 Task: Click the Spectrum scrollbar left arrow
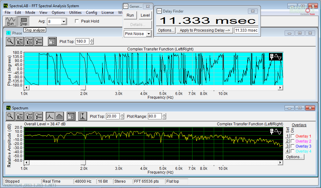point(27,162)
